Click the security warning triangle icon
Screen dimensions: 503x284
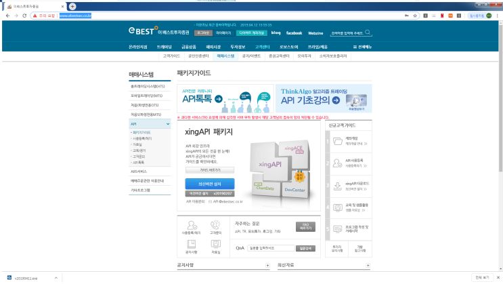coord(35,16)
